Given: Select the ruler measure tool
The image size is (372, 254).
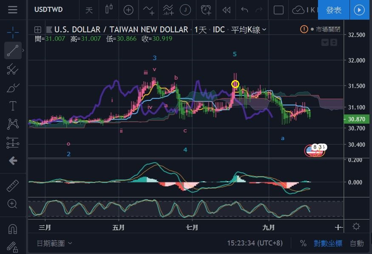Looking at the screenshot, I should 13,186.
